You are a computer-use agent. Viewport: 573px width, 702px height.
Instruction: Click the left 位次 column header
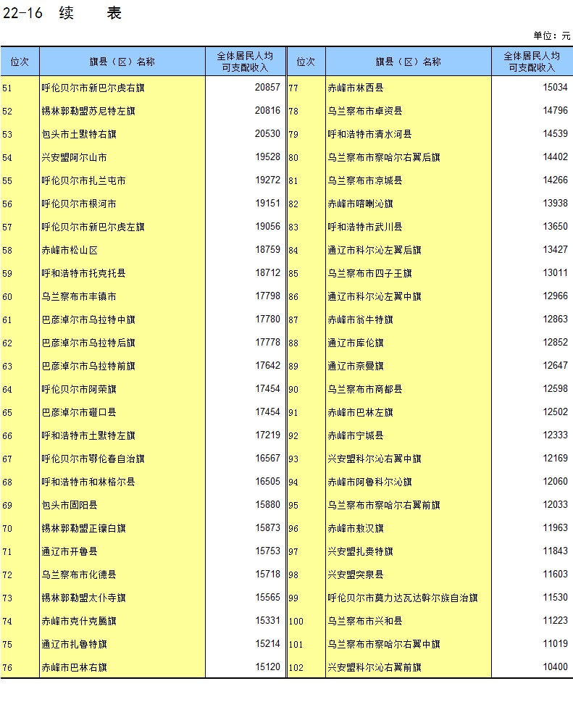(20, 62)
